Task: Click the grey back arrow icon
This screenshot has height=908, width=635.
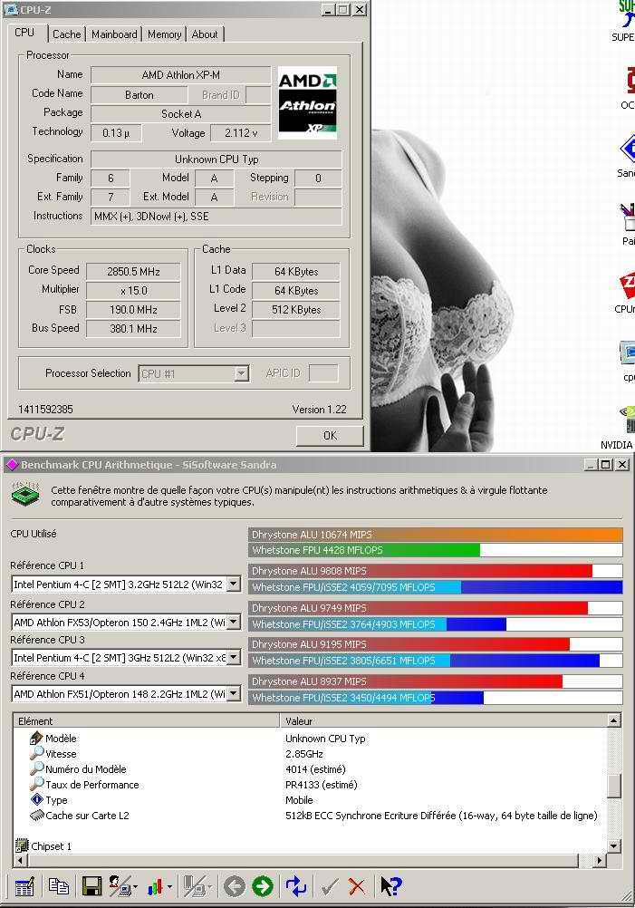Action: (x=235, y=886)
